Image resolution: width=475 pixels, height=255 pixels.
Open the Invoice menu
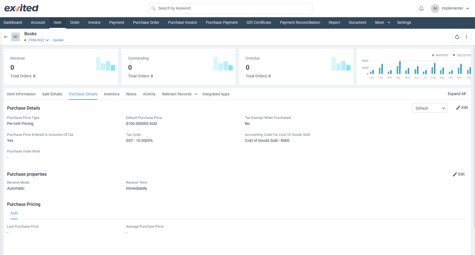94,22
